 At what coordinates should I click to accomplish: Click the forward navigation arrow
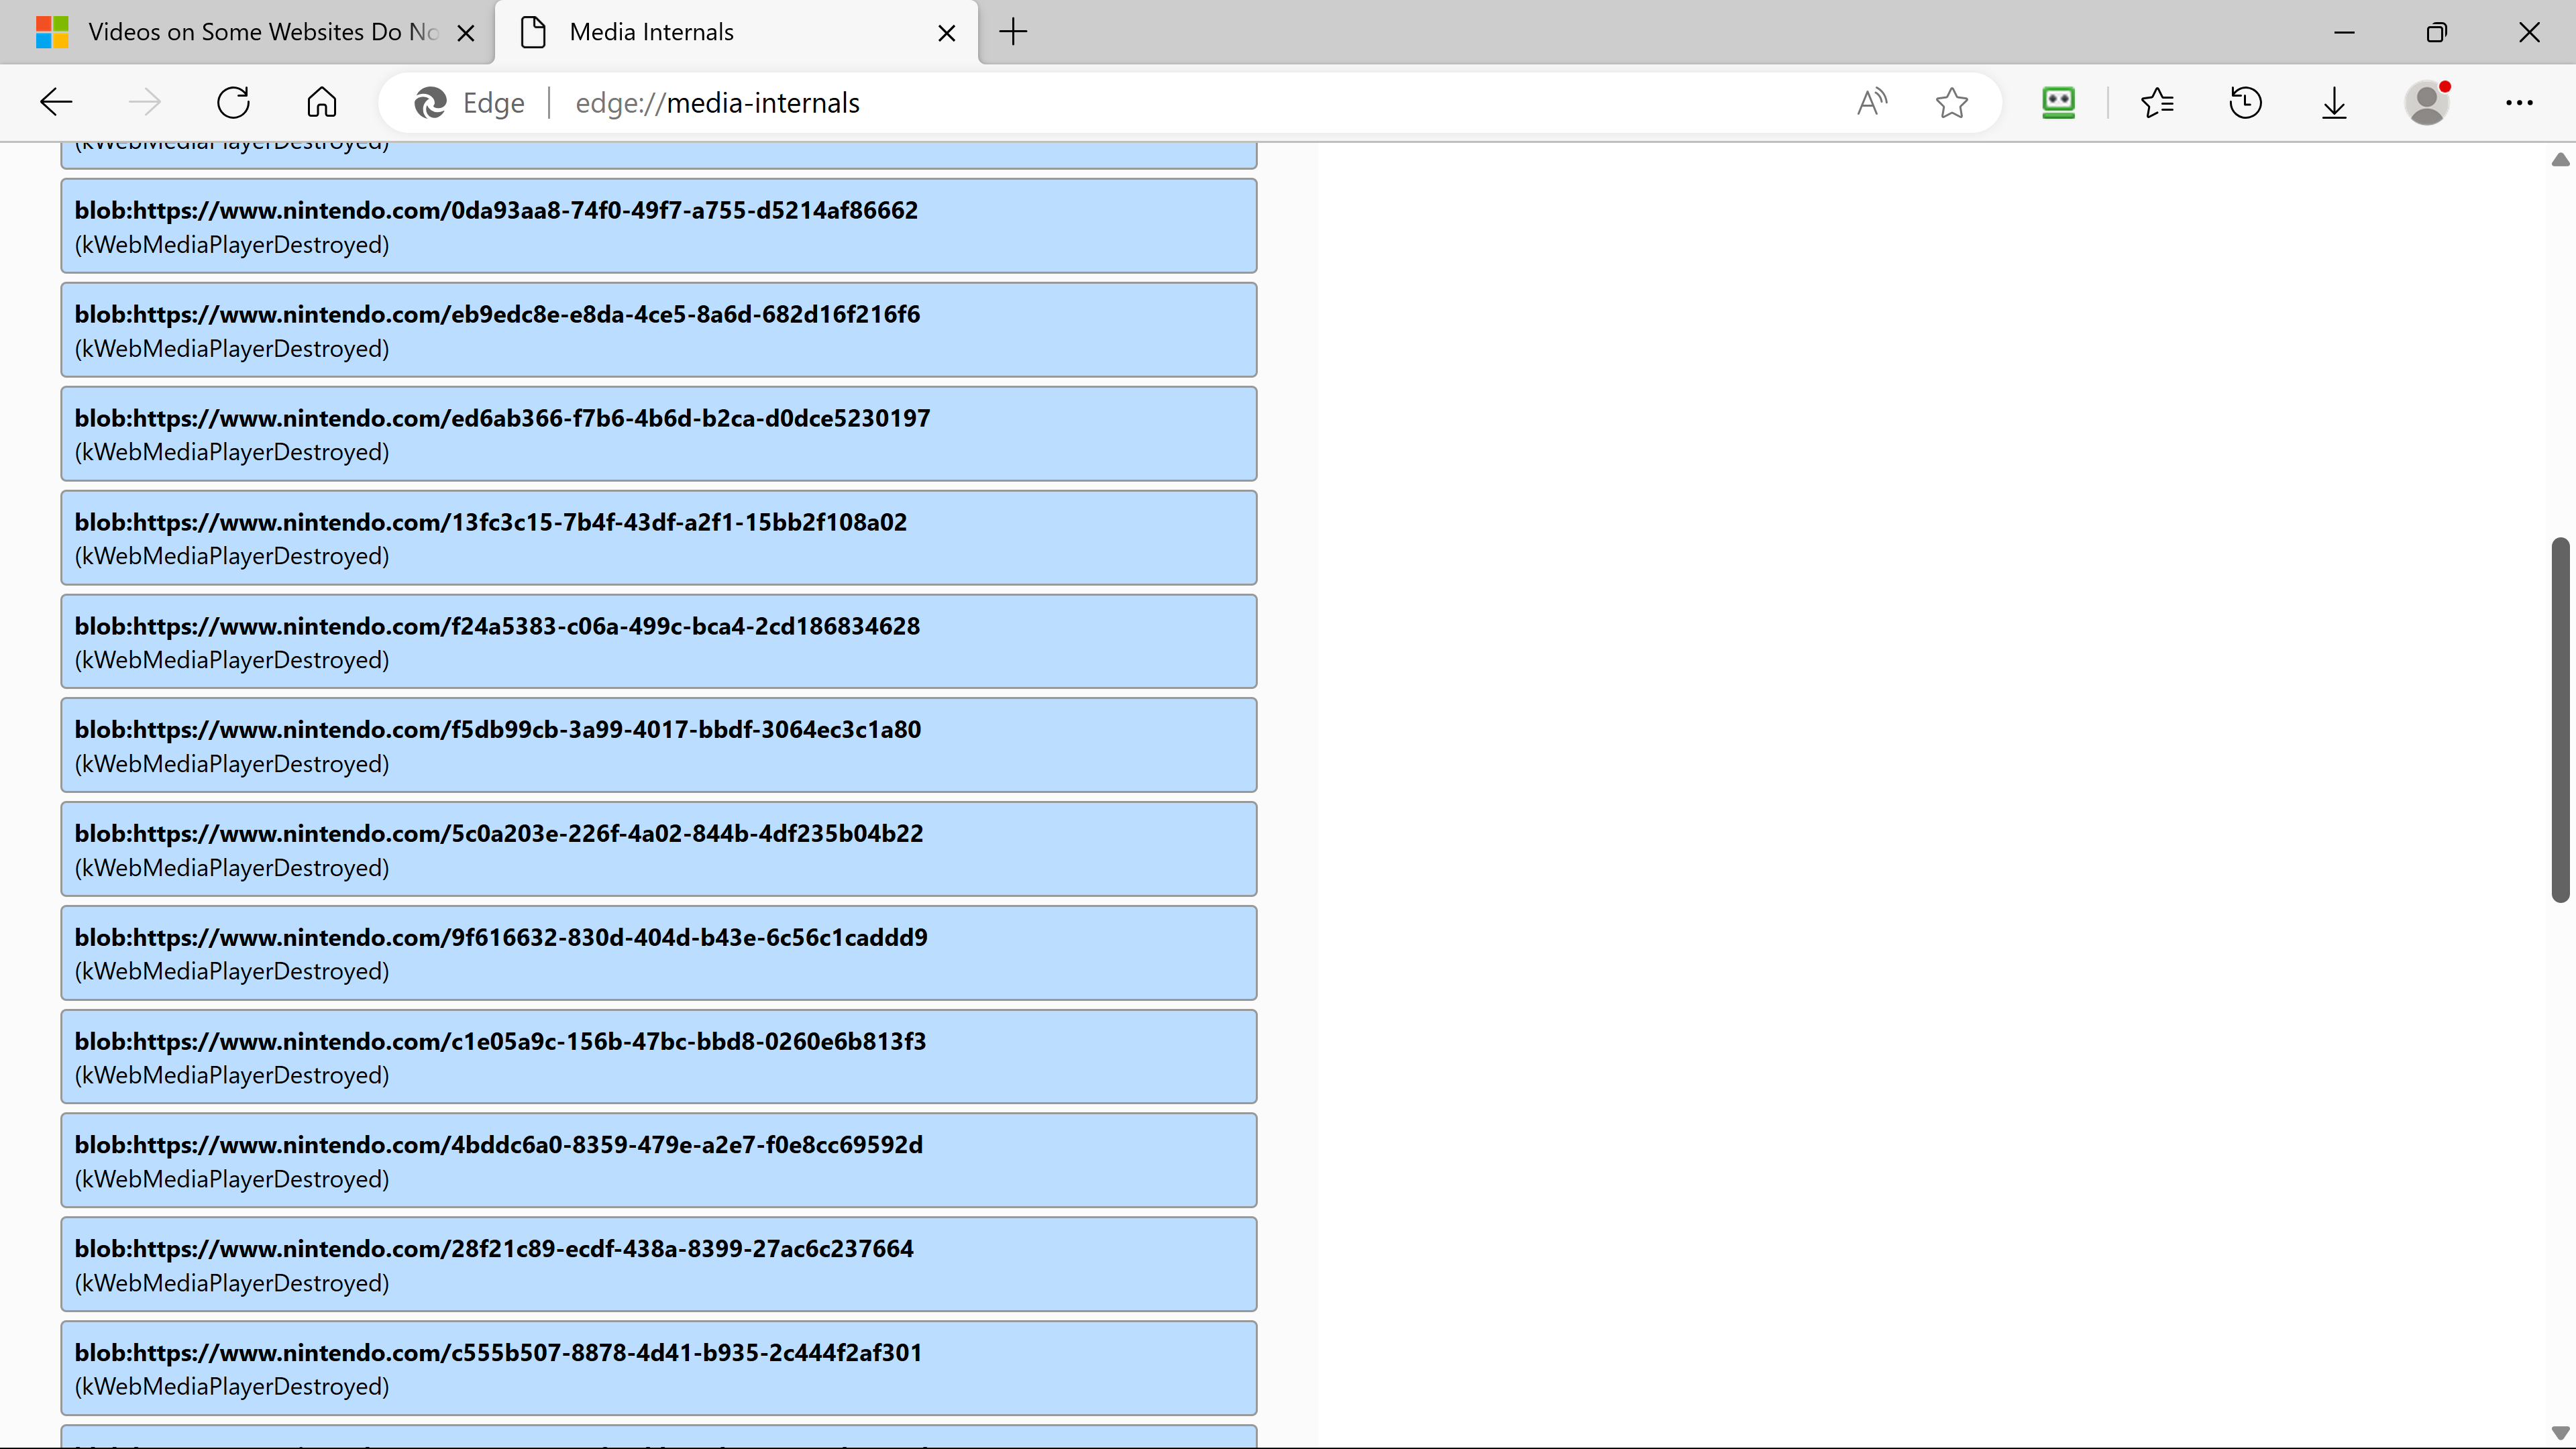point(145,102)
